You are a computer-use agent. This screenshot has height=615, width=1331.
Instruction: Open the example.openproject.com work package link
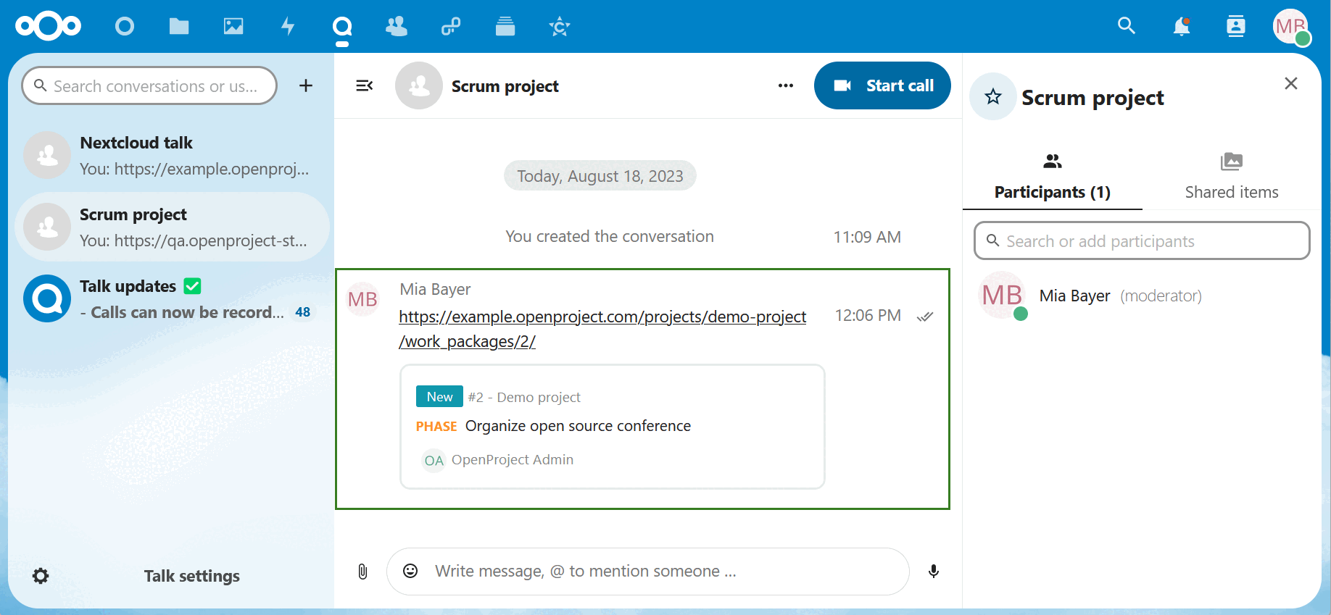(x=602, y=317)
